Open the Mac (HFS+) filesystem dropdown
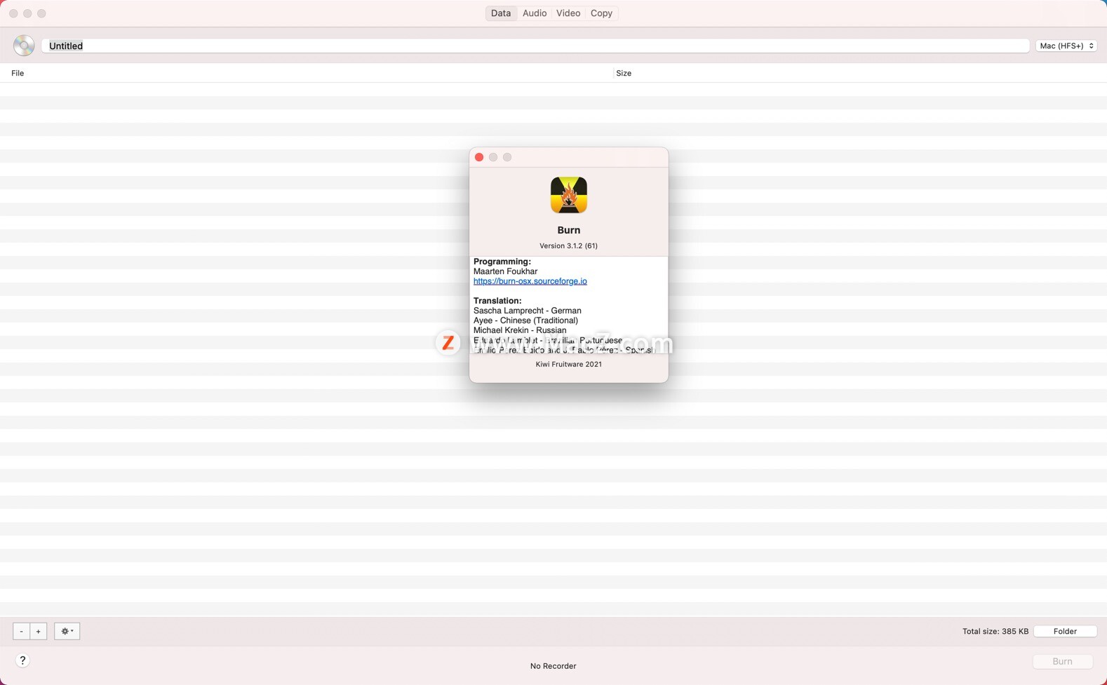Image resolution: width=1107 pixels, height=685 pixels. click(x=1066, y=46)
